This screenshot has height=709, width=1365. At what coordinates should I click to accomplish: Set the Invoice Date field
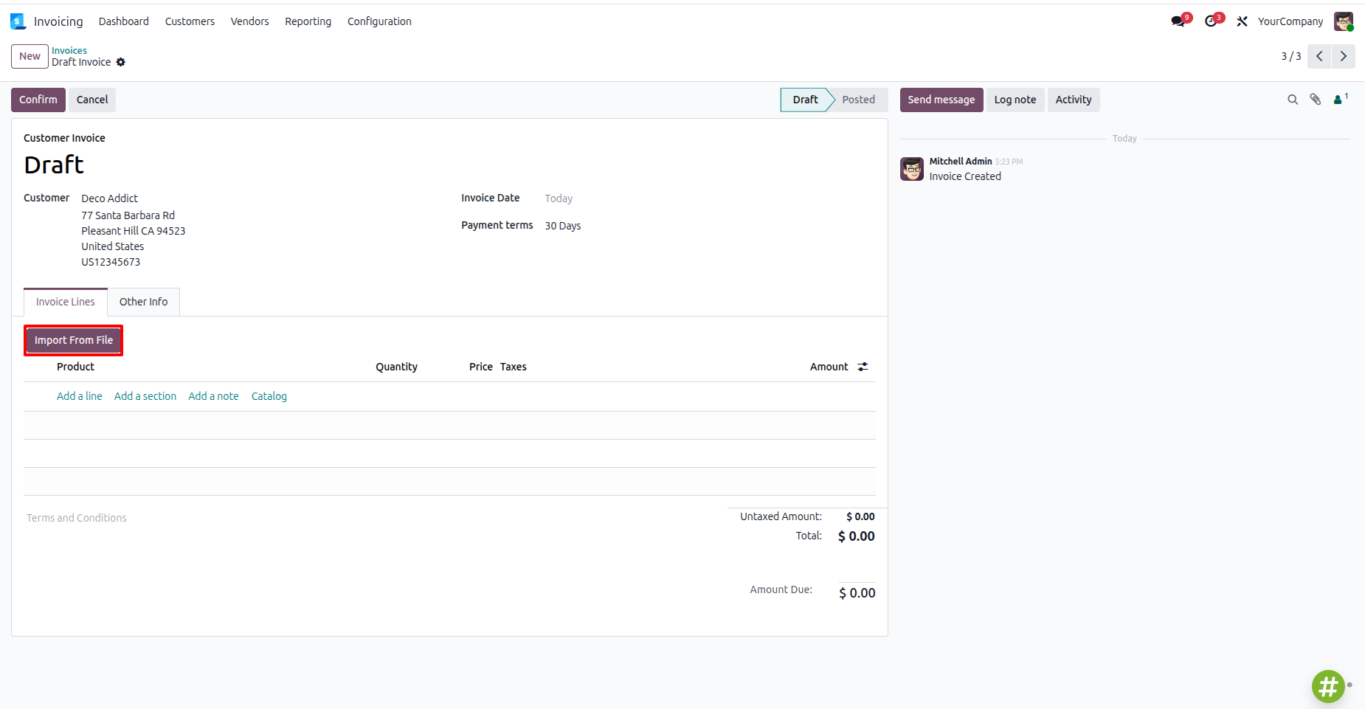[559, 198]
